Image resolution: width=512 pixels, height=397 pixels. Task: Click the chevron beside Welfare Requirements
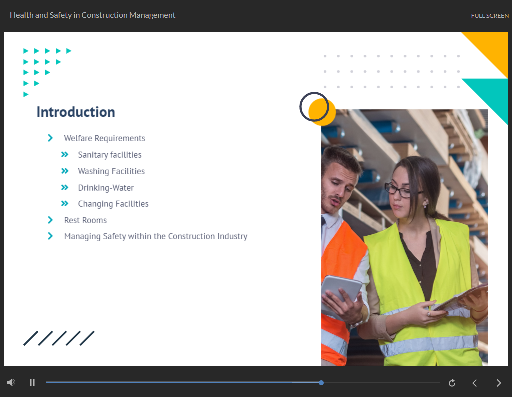tap(50, 138)
